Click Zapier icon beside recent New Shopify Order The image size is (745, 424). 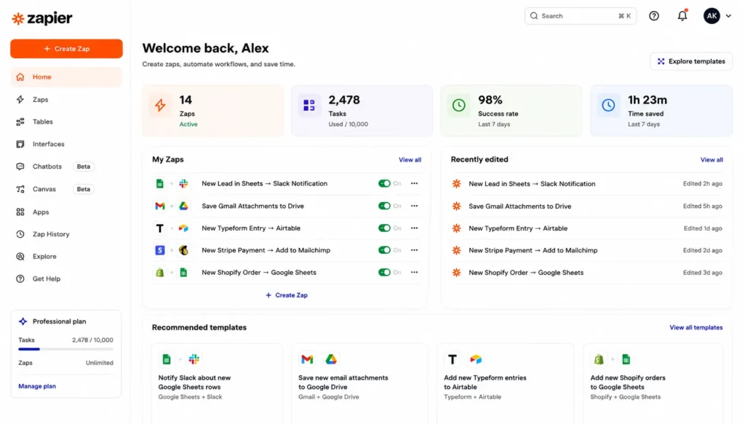(456, 273)
